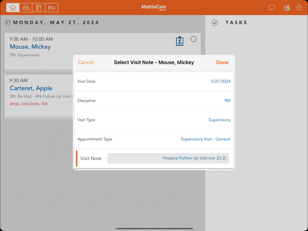Select the Home tab icon
This screenshot has height=231, width=308.
point(13,8)
